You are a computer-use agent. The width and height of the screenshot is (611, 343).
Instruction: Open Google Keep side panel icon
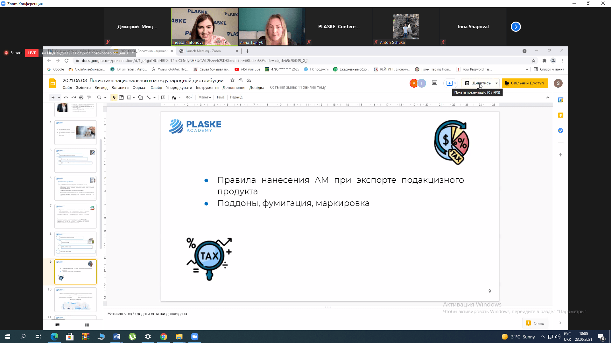pos(560,115)
